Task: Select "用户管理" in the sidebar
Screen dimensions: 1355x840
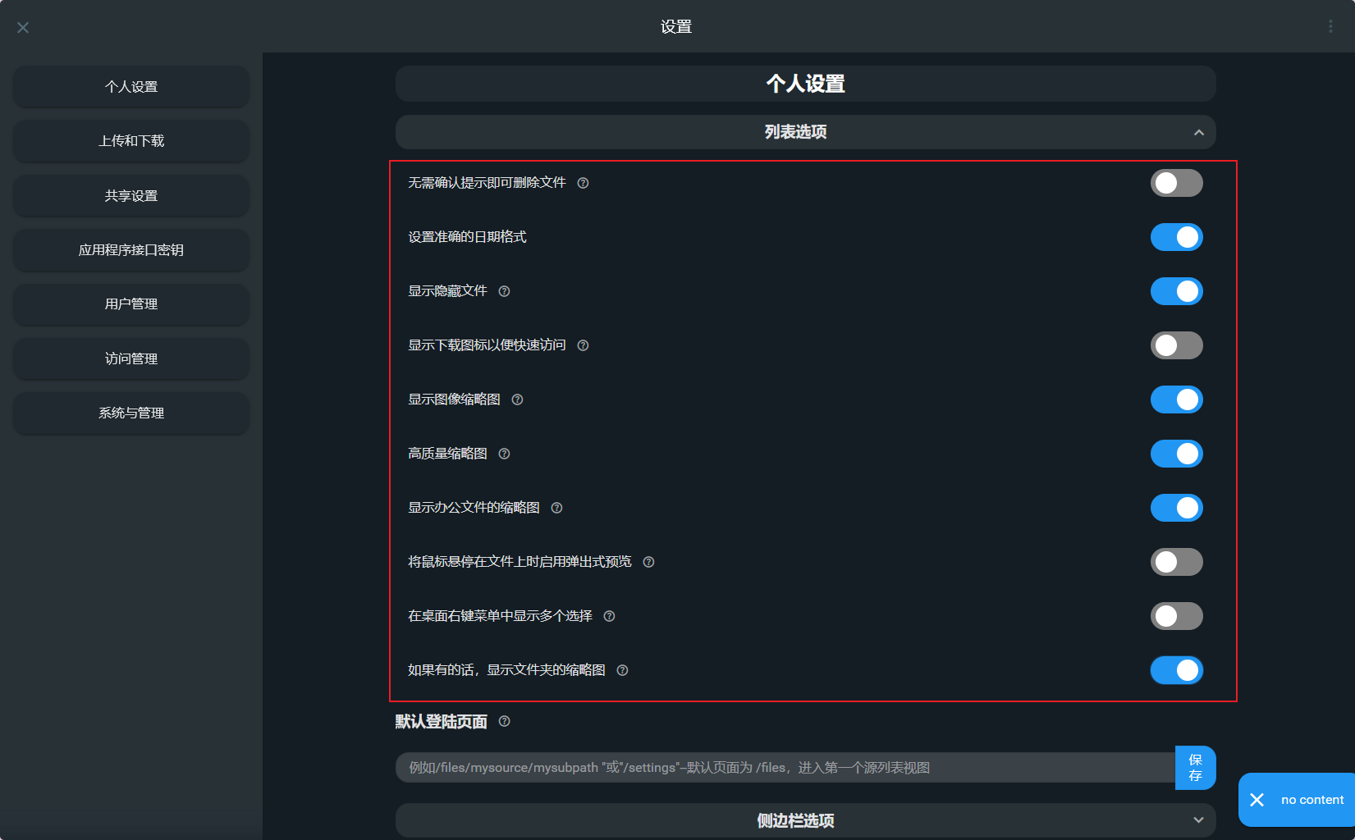Action: click(x=130, y=304)
